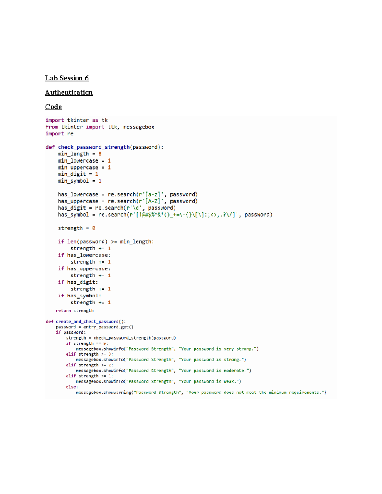Click the 'has_lowercase = re.search' line
The image size is (382, 494).
128,194
